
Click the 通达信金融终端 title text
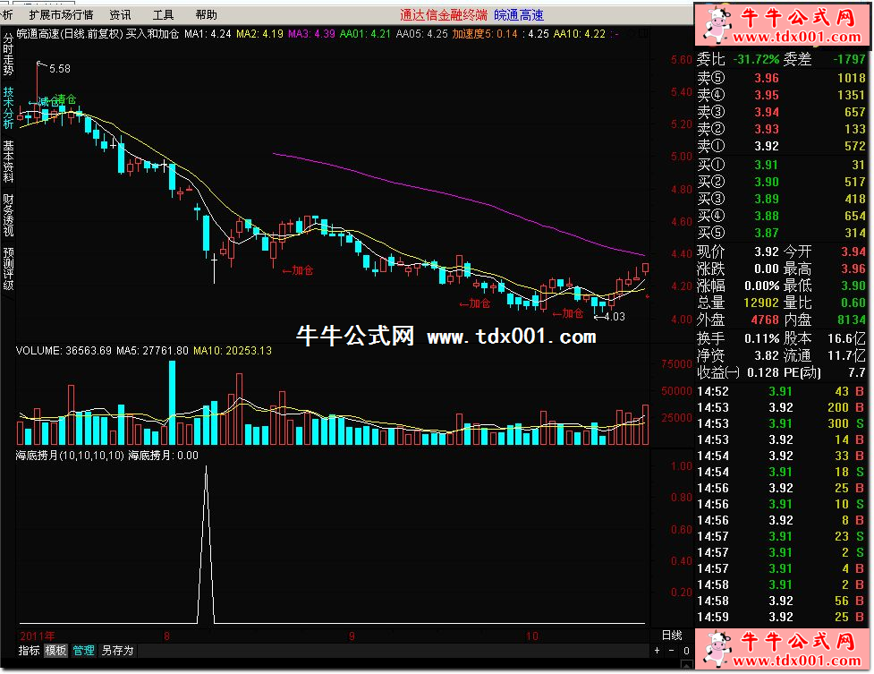(x=443, y=15)
